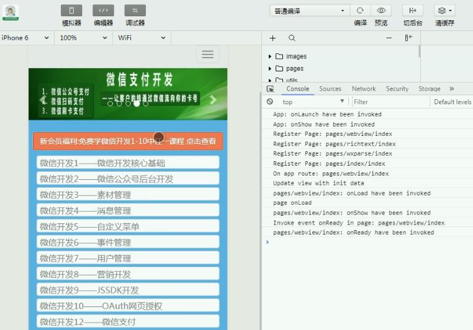Switch to the Storage tab
This screenshot has width=473, height=330.
(430, 89)
